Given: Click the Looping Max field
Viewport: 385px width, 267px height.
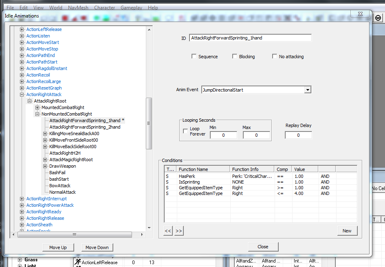Looking at the screenshot, I should [x=256, y=135].
